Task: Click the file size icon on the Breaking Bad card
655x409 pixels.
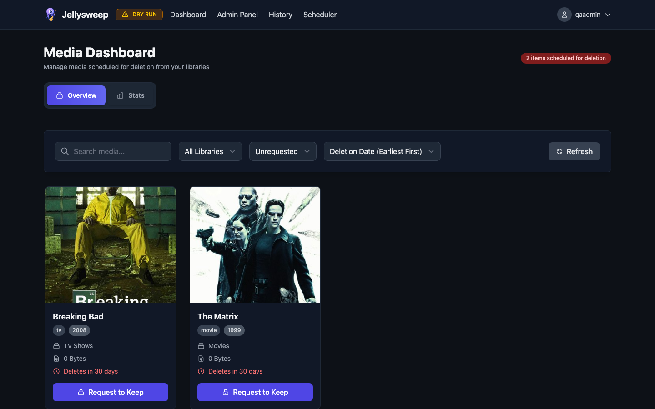Action: point(56,359)
